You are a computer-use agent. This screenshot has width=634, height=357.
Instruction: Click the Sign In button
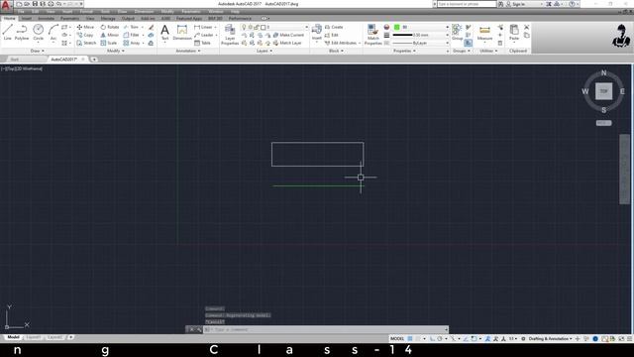[x=515, y=4]
